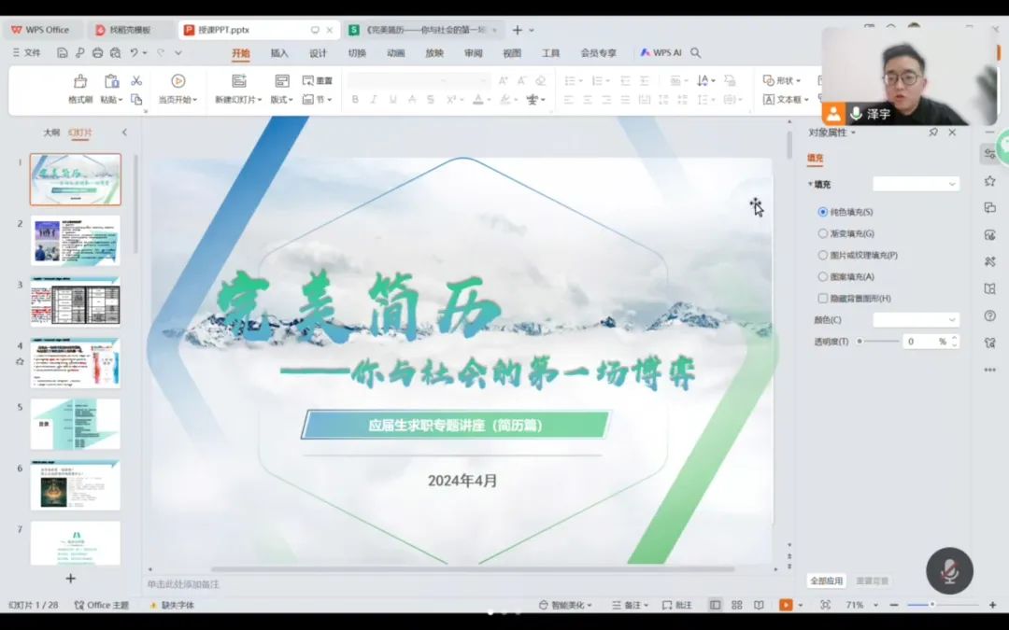This screenshot has width=1009, height=630.
Task: Select Gradient fill (渐变填充) option
Action: [x=823, y=233]
